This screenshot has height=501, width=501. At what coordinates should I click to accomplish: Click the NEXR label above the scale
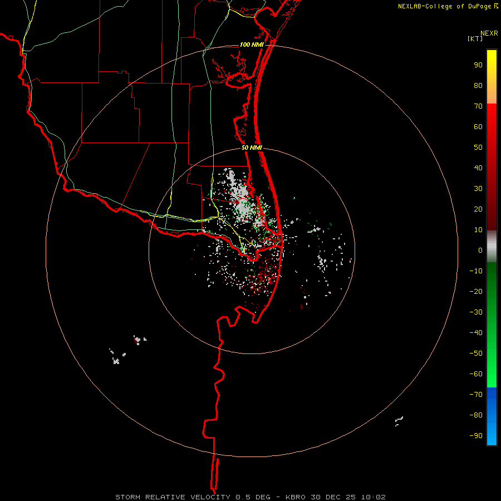489,33
